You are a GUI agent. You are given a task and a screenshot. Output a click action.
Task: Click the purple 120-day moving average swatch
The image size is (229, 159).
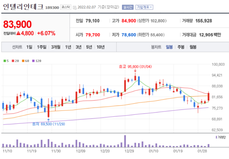point(33,61)
